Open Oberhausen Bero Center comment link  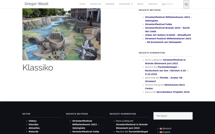[165, 86]
